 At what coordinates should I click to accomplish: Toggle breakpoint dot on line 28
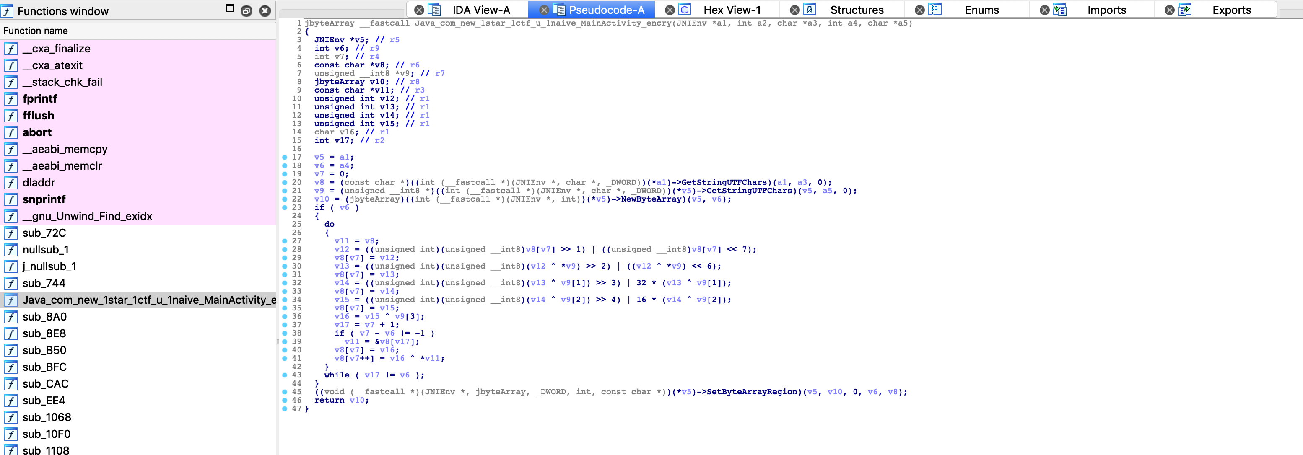coord(285,249)
